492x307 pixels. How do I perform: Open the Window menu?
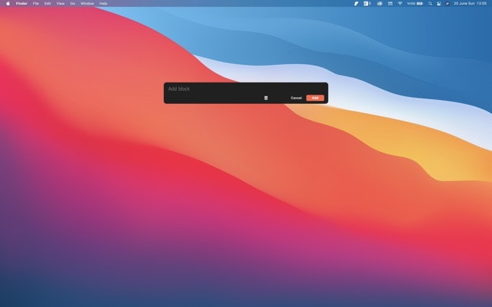87,4
